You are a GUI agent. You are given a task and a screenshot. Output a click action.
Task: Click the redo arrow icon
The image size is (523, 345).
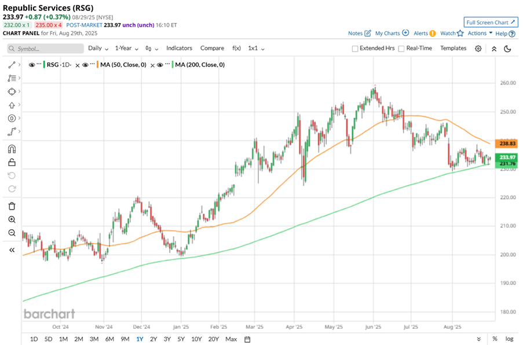[12, 189]
